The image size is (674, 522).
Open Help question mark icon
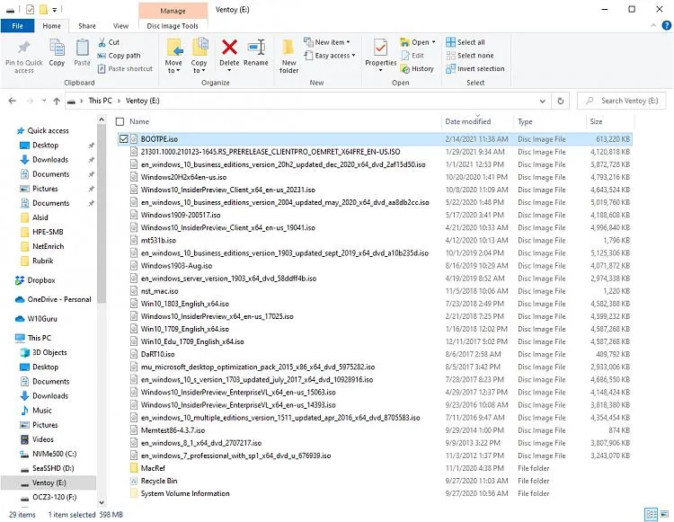pyautogui.click(x=666, y=26)
